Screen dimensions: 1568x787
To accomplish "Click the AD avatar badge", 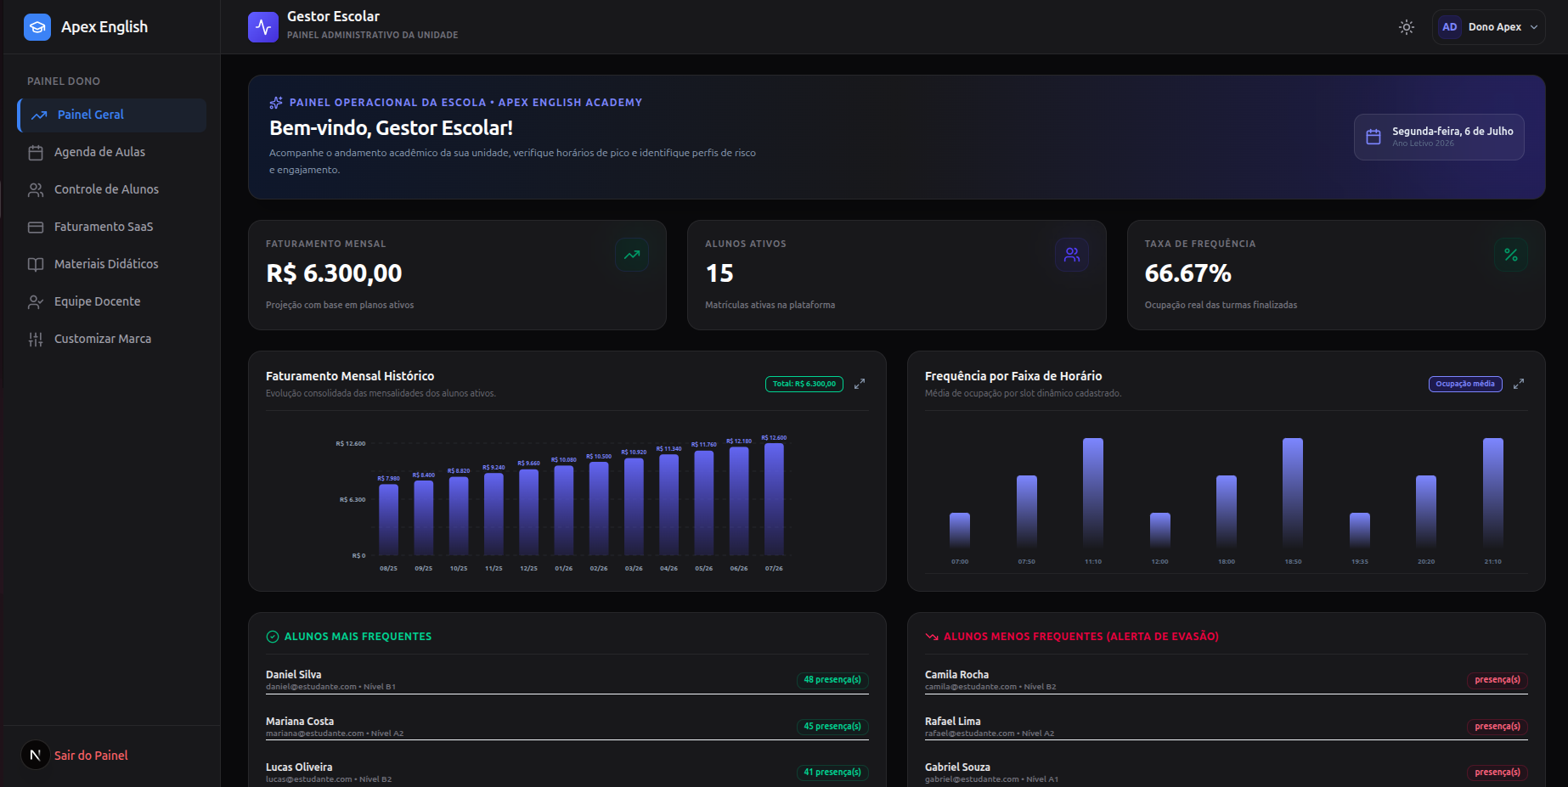I will coord(1450,27).
